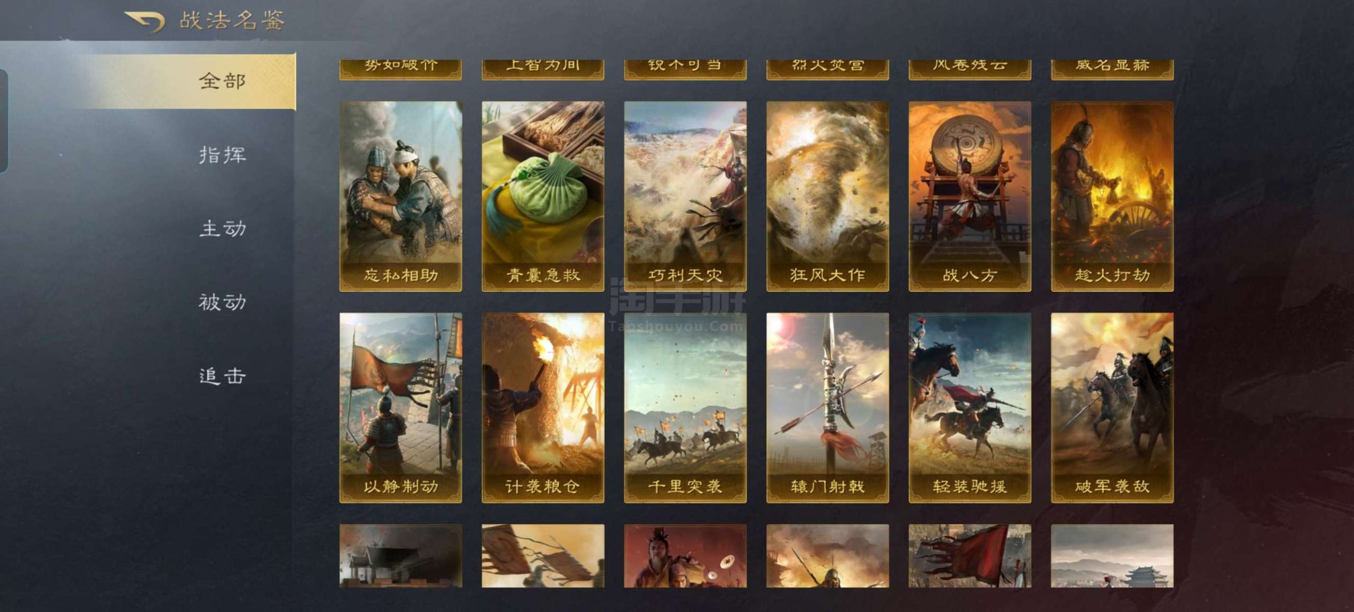Select the 青囊急救 card with green pouch
Viewport: 1354px width, 612px height.
point(543,196)
